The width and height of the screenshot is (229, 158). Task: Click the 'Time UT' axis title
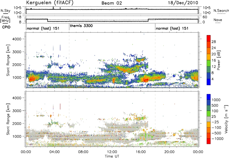coord(112,156)
